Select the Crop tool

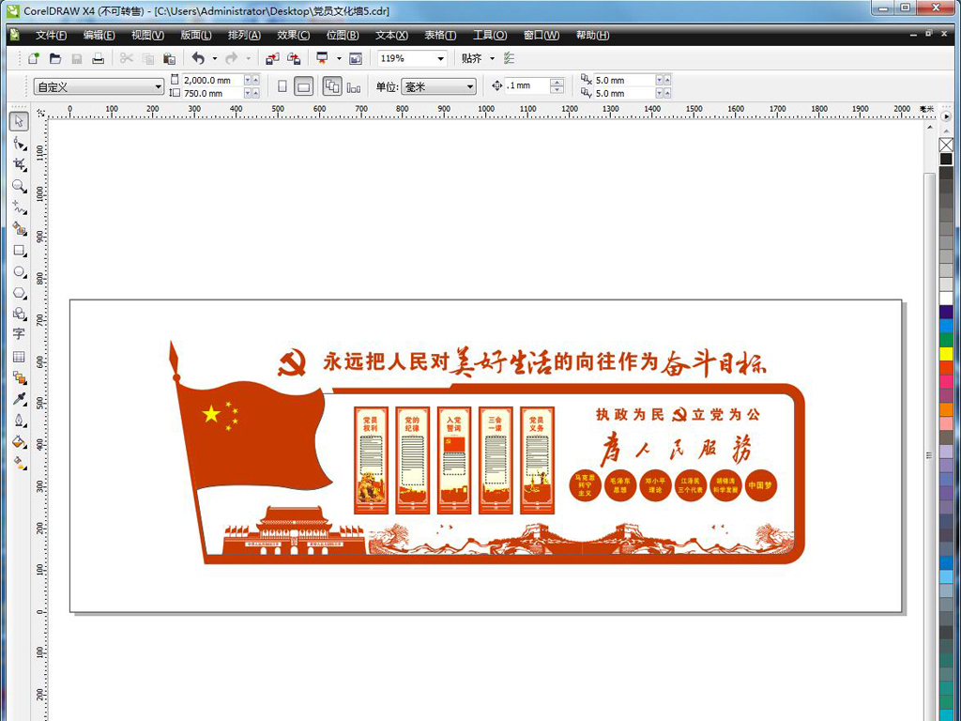[x=19, y=165]
